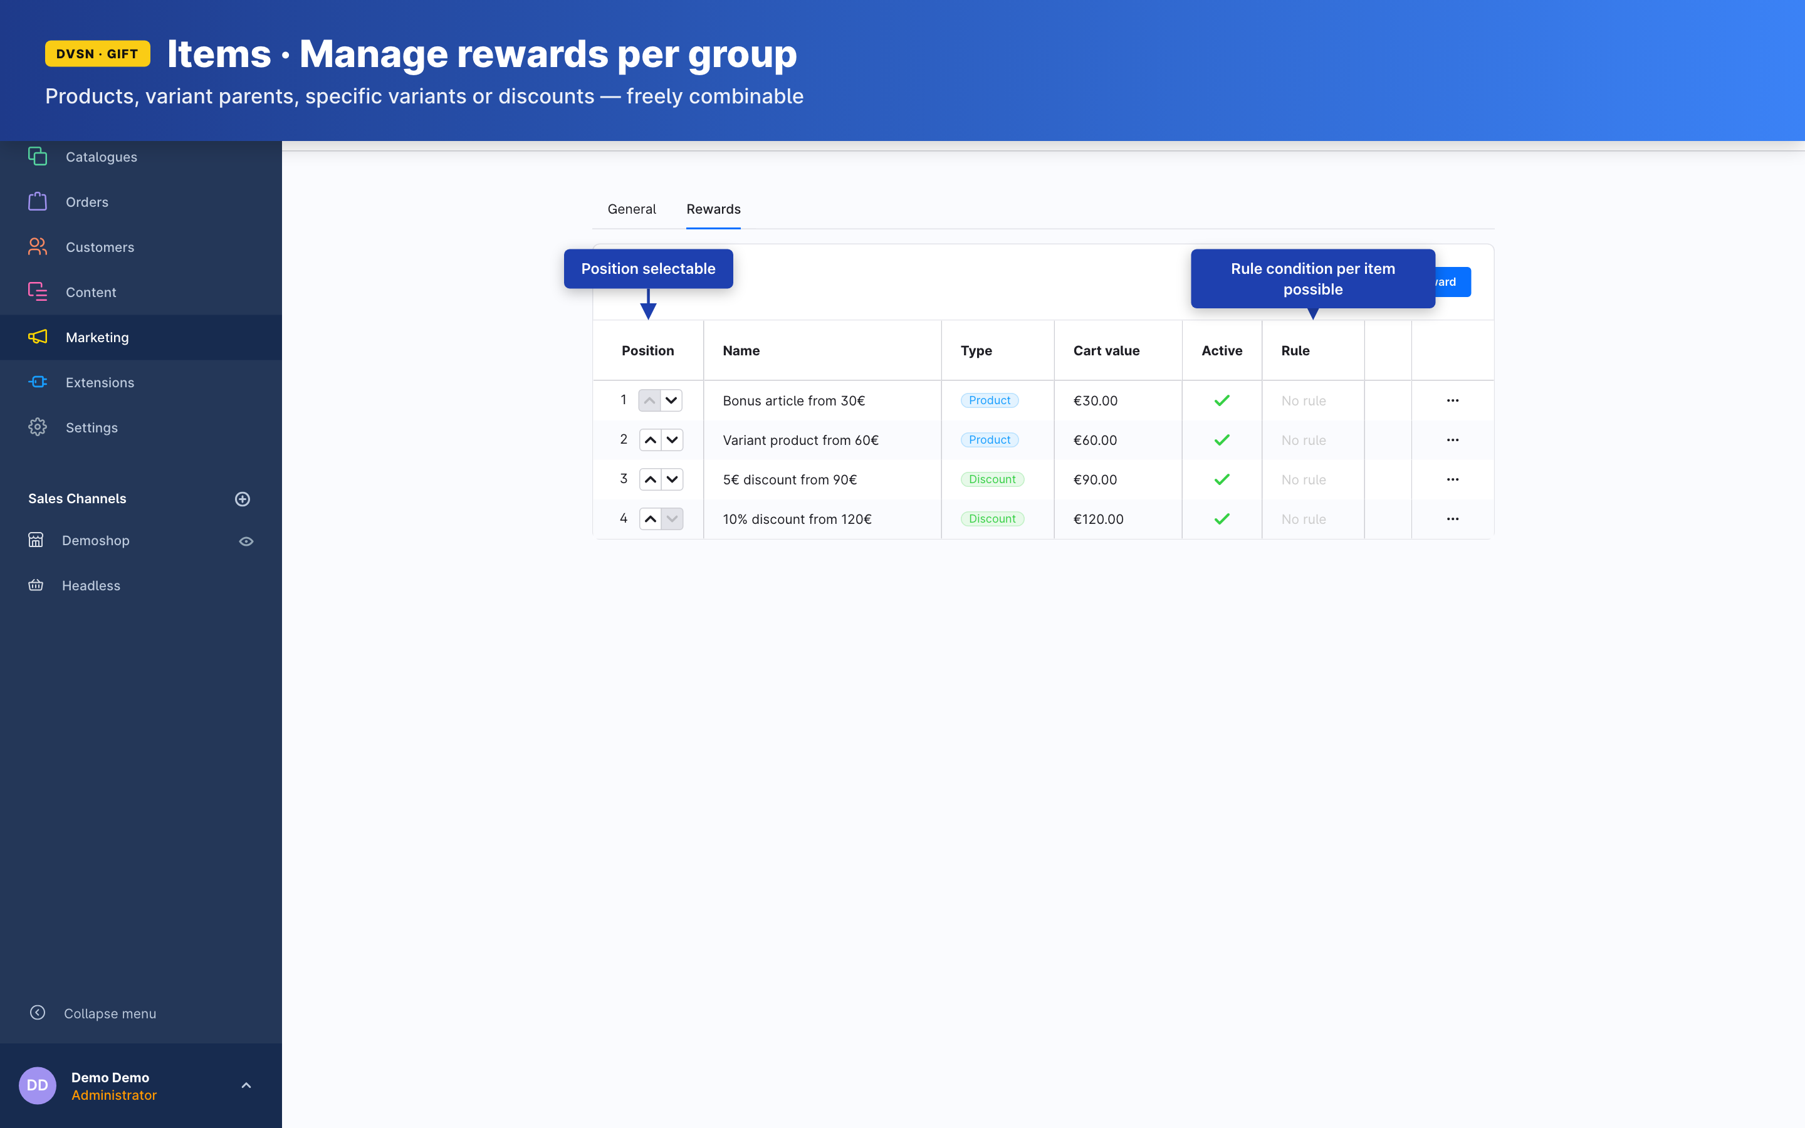
Task: Open the Headless basket icon
Action: pos(36,585)
